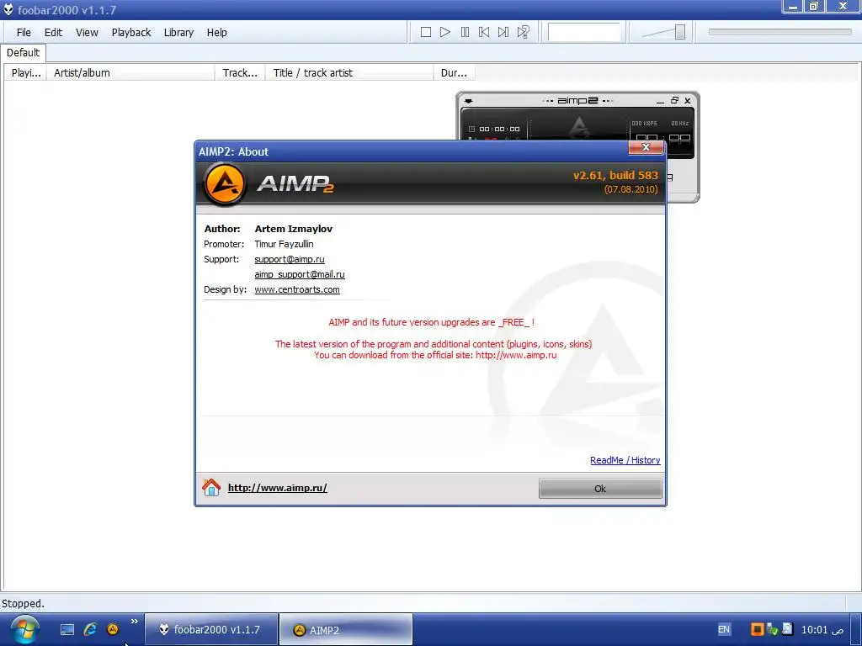Open the View menu
Screen dimensions: 862x646
tap(87, 33)
